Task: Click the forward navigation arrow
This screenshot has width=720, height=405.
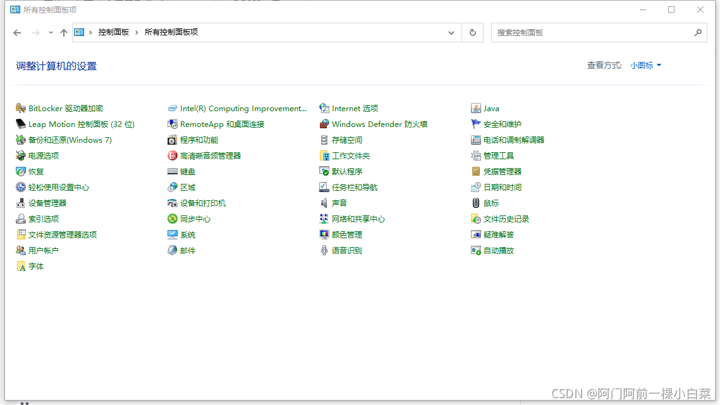Action: point(36,33)
